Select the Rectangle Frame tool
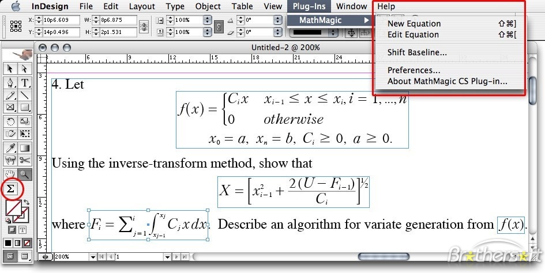545x273 pixels. tap(10, 107)
